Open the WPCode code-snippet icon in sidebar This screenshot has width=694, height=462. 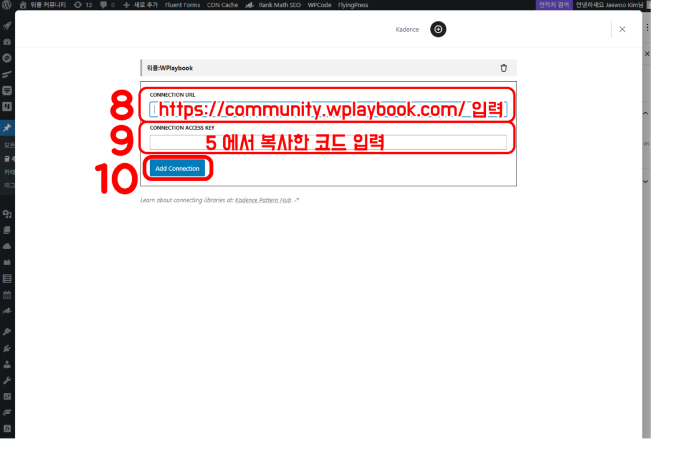tap(7, 429)
